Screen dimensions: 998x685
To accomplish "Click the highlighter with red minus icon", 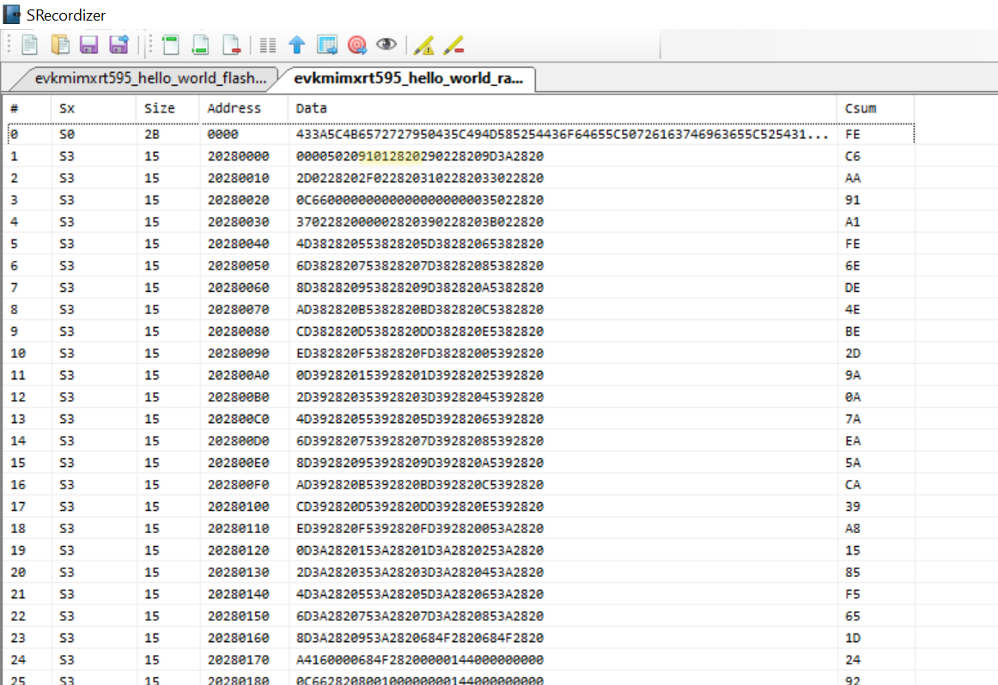I will 453,45.
